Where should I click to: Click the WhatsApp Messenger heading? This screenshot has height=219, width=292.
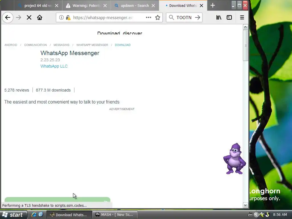(x=70, y=53)
